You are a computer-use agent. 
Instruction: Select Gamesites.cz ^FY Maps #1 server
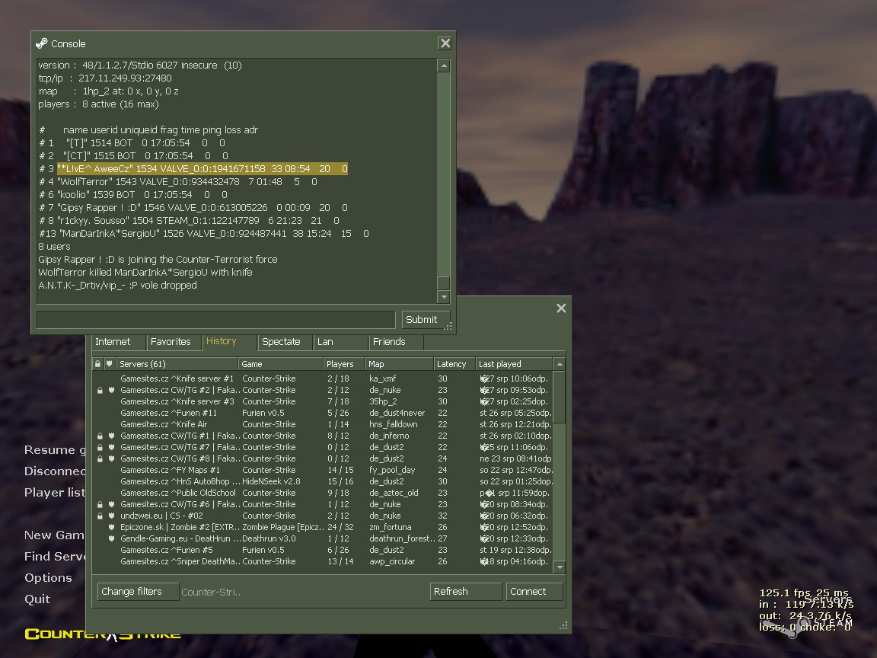point(324,470)
